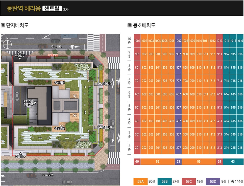Select unit 201 on the 2nd floor
The width and height of the screenshot is (244, 186).
click(x=137, y=148)
